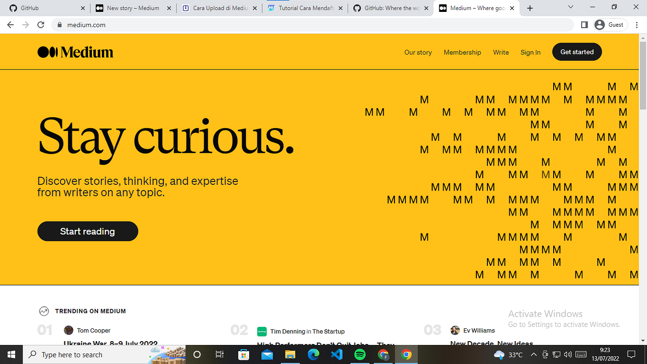
Task: Open The Startup publication link
Action: (328, 331)
